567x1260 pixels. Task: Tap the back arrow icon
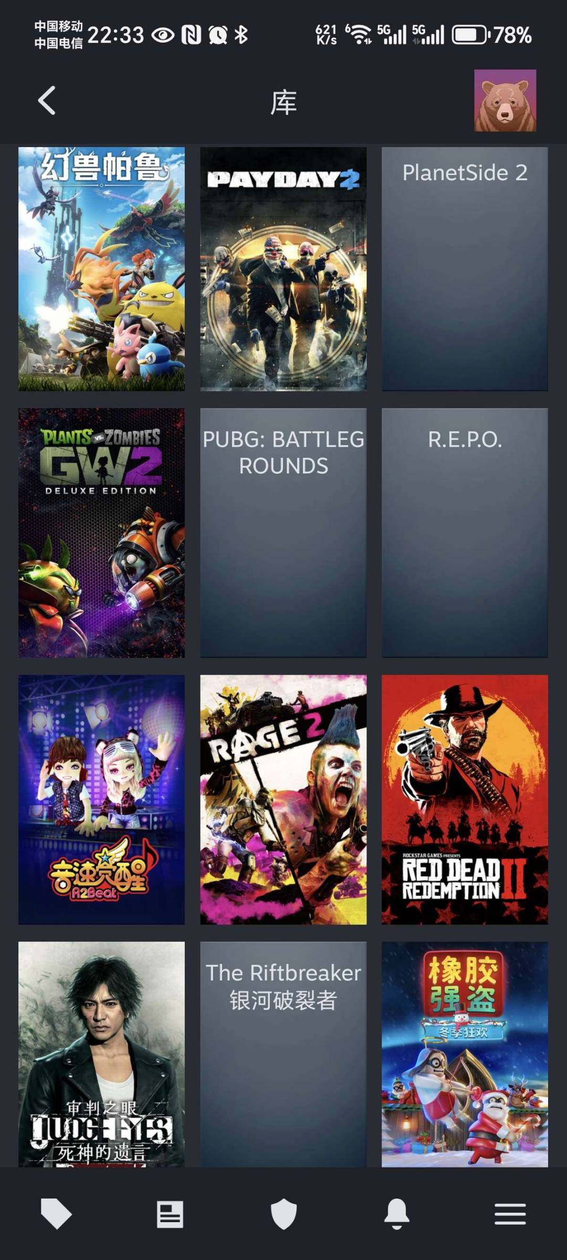point(47,100)
